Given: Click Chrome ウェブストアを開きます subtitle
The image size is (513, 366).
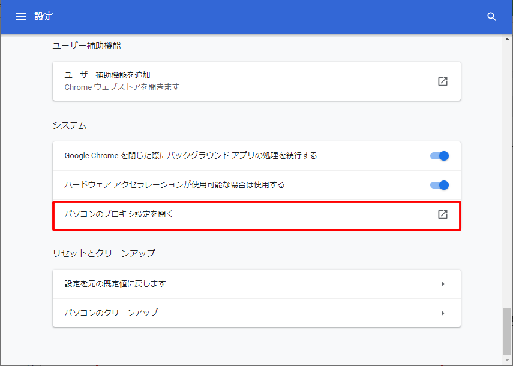Looking at the screenshot, I should pos(122,87).
